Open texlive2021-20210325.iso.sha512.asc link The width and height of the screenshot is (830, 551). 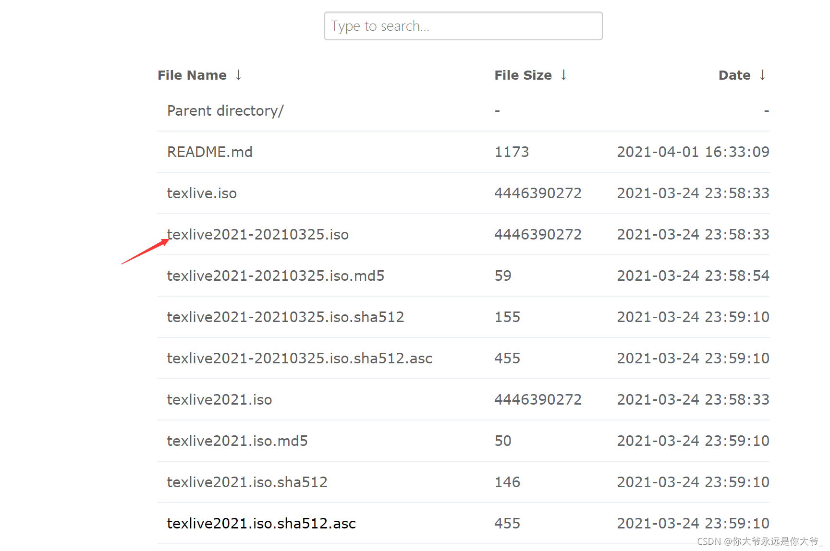(x=300, y=359)
